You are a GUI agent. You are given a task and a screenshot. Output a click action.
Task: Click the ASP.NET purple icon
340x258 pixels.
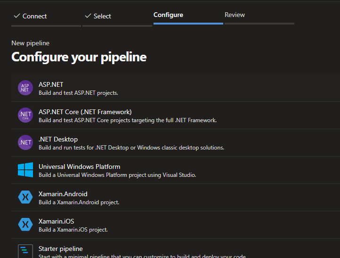click(25, 88)
